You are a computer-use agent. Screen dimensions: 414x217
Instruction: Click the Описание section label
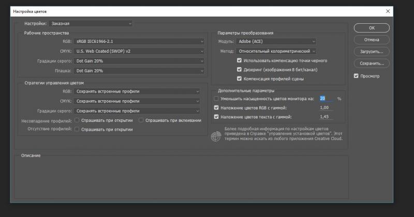(31, 156)
